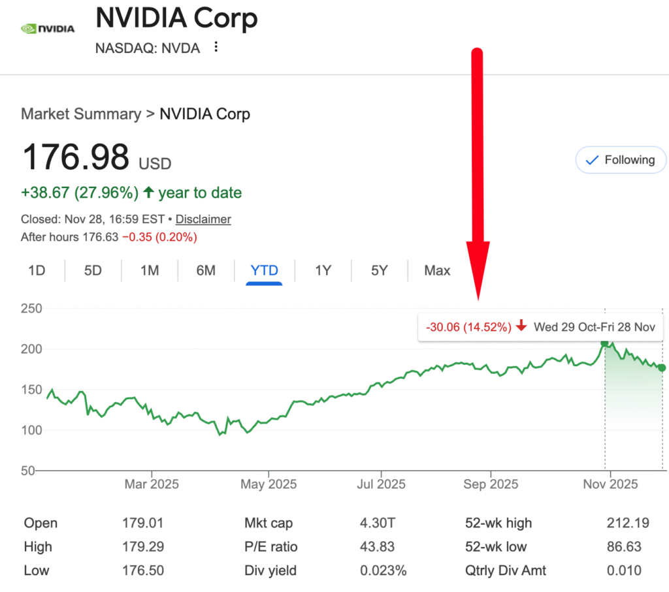The height and width of the screenshot is (592, 669).
Task: Switch to the 1D time range
Action: coord(37,270)
